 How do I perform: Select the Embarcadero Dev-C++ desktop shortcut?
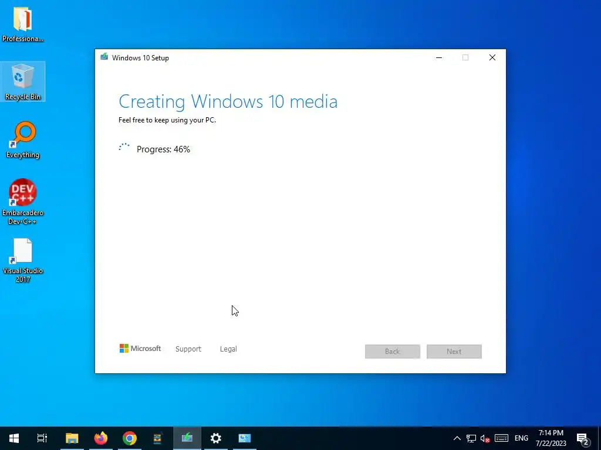coord(23,202)
